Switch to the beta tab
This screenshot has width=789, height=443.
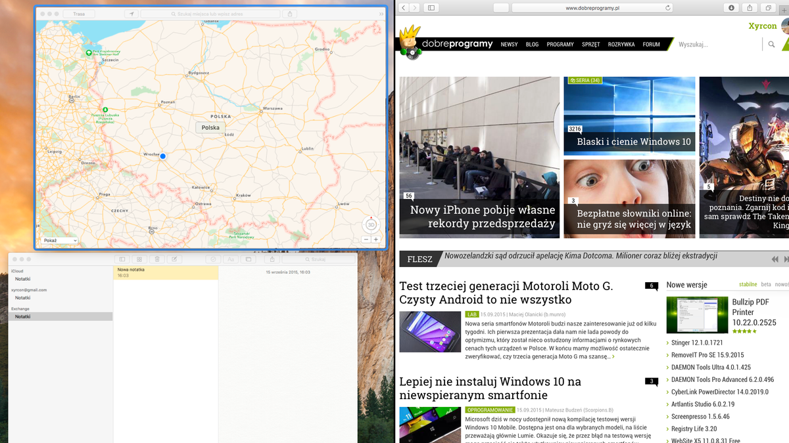(x=766, y=285)
